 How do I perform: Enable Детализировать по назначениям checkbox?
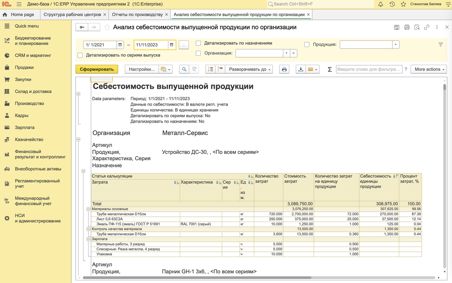tap(198, 43)
